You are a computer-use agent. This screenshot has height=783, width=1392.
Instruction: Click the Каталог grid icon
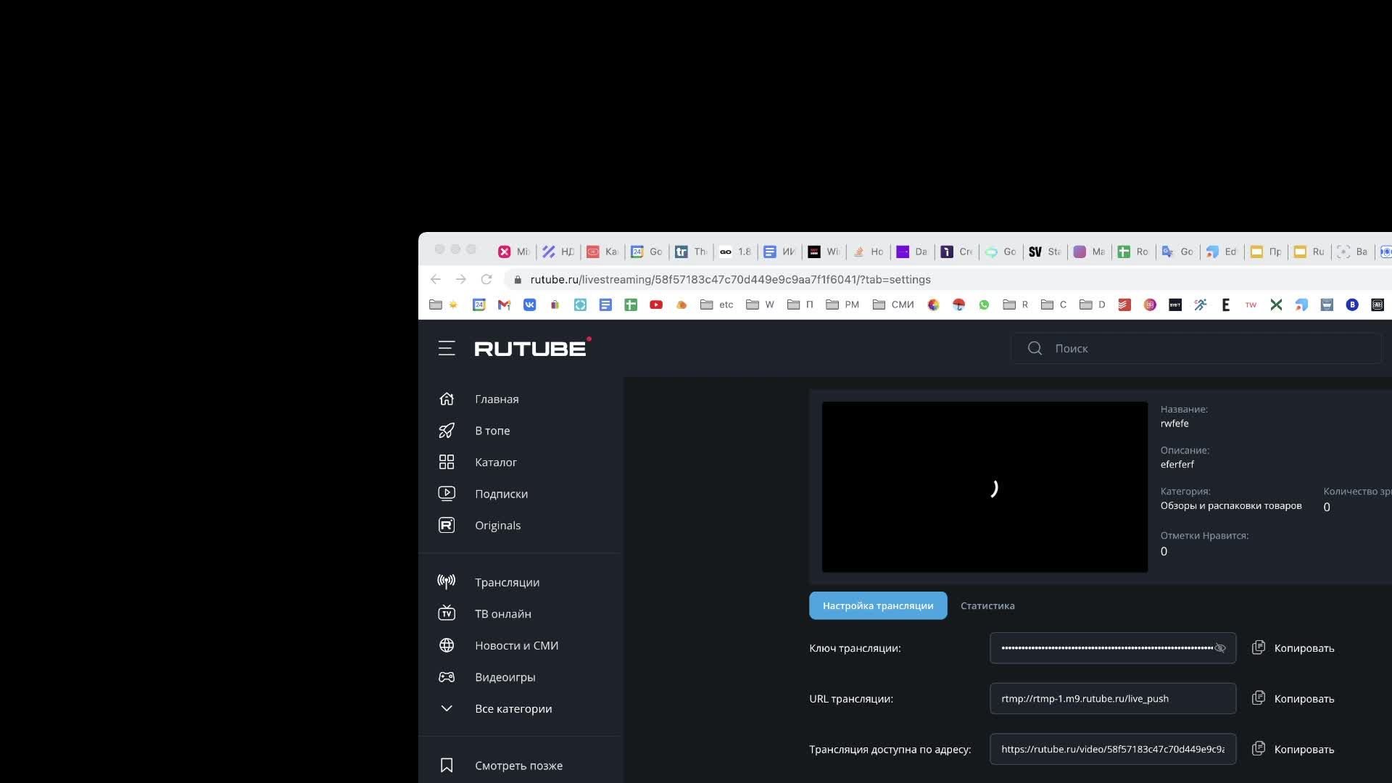click(447, 462)
